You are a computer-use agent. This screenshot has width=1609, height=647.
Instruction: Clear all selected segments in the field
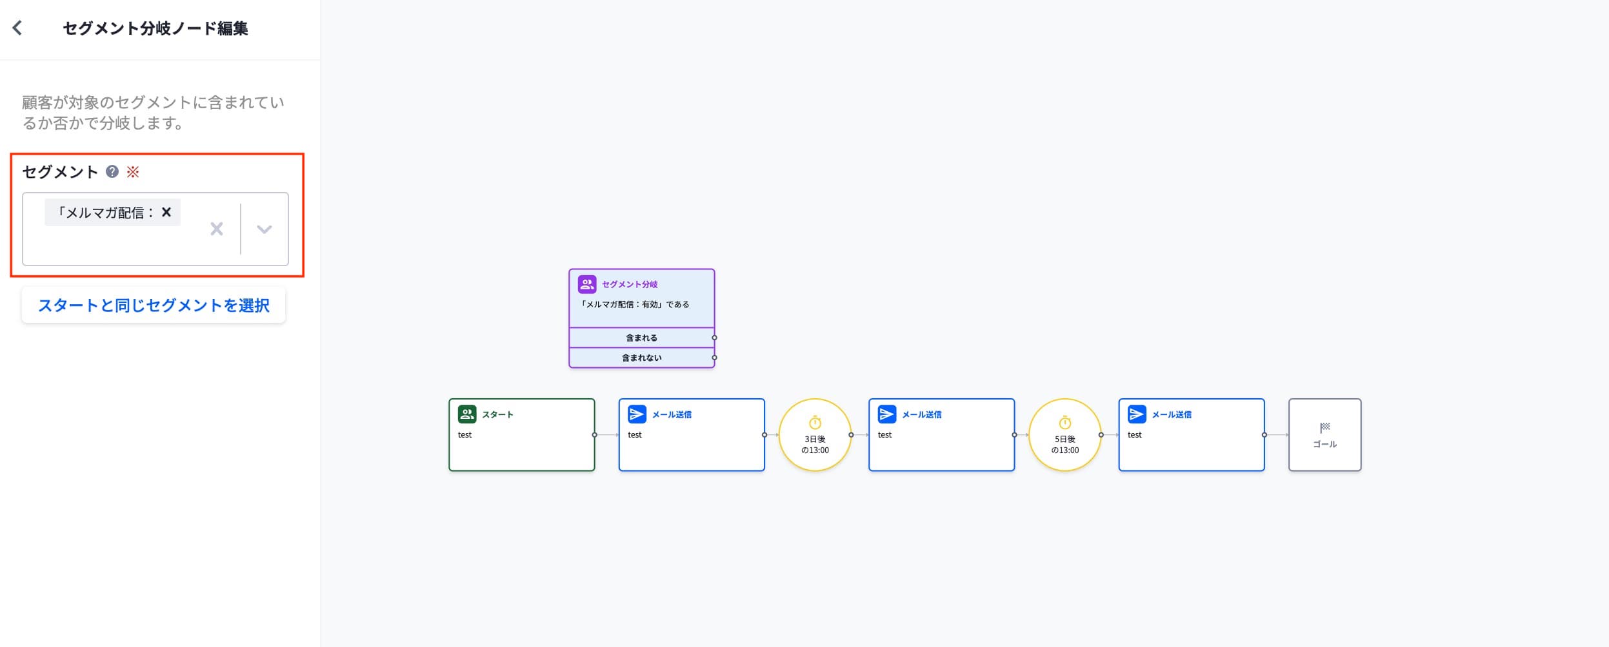pos(217,229)
